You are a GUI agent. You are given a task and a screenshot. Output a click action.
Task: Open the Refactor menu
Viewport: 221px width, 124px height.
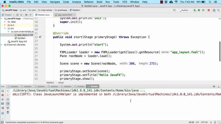pos(89,2)
